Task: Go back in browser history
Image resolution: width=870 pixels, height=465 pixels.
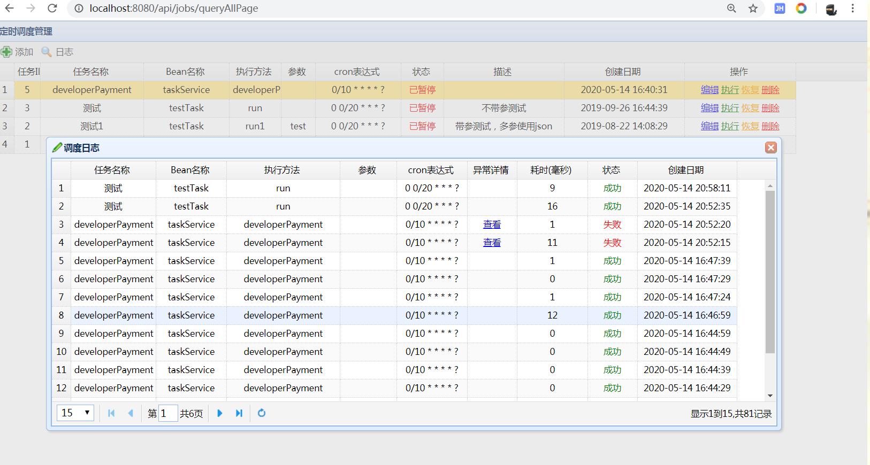Action: (x=10, y=8)
